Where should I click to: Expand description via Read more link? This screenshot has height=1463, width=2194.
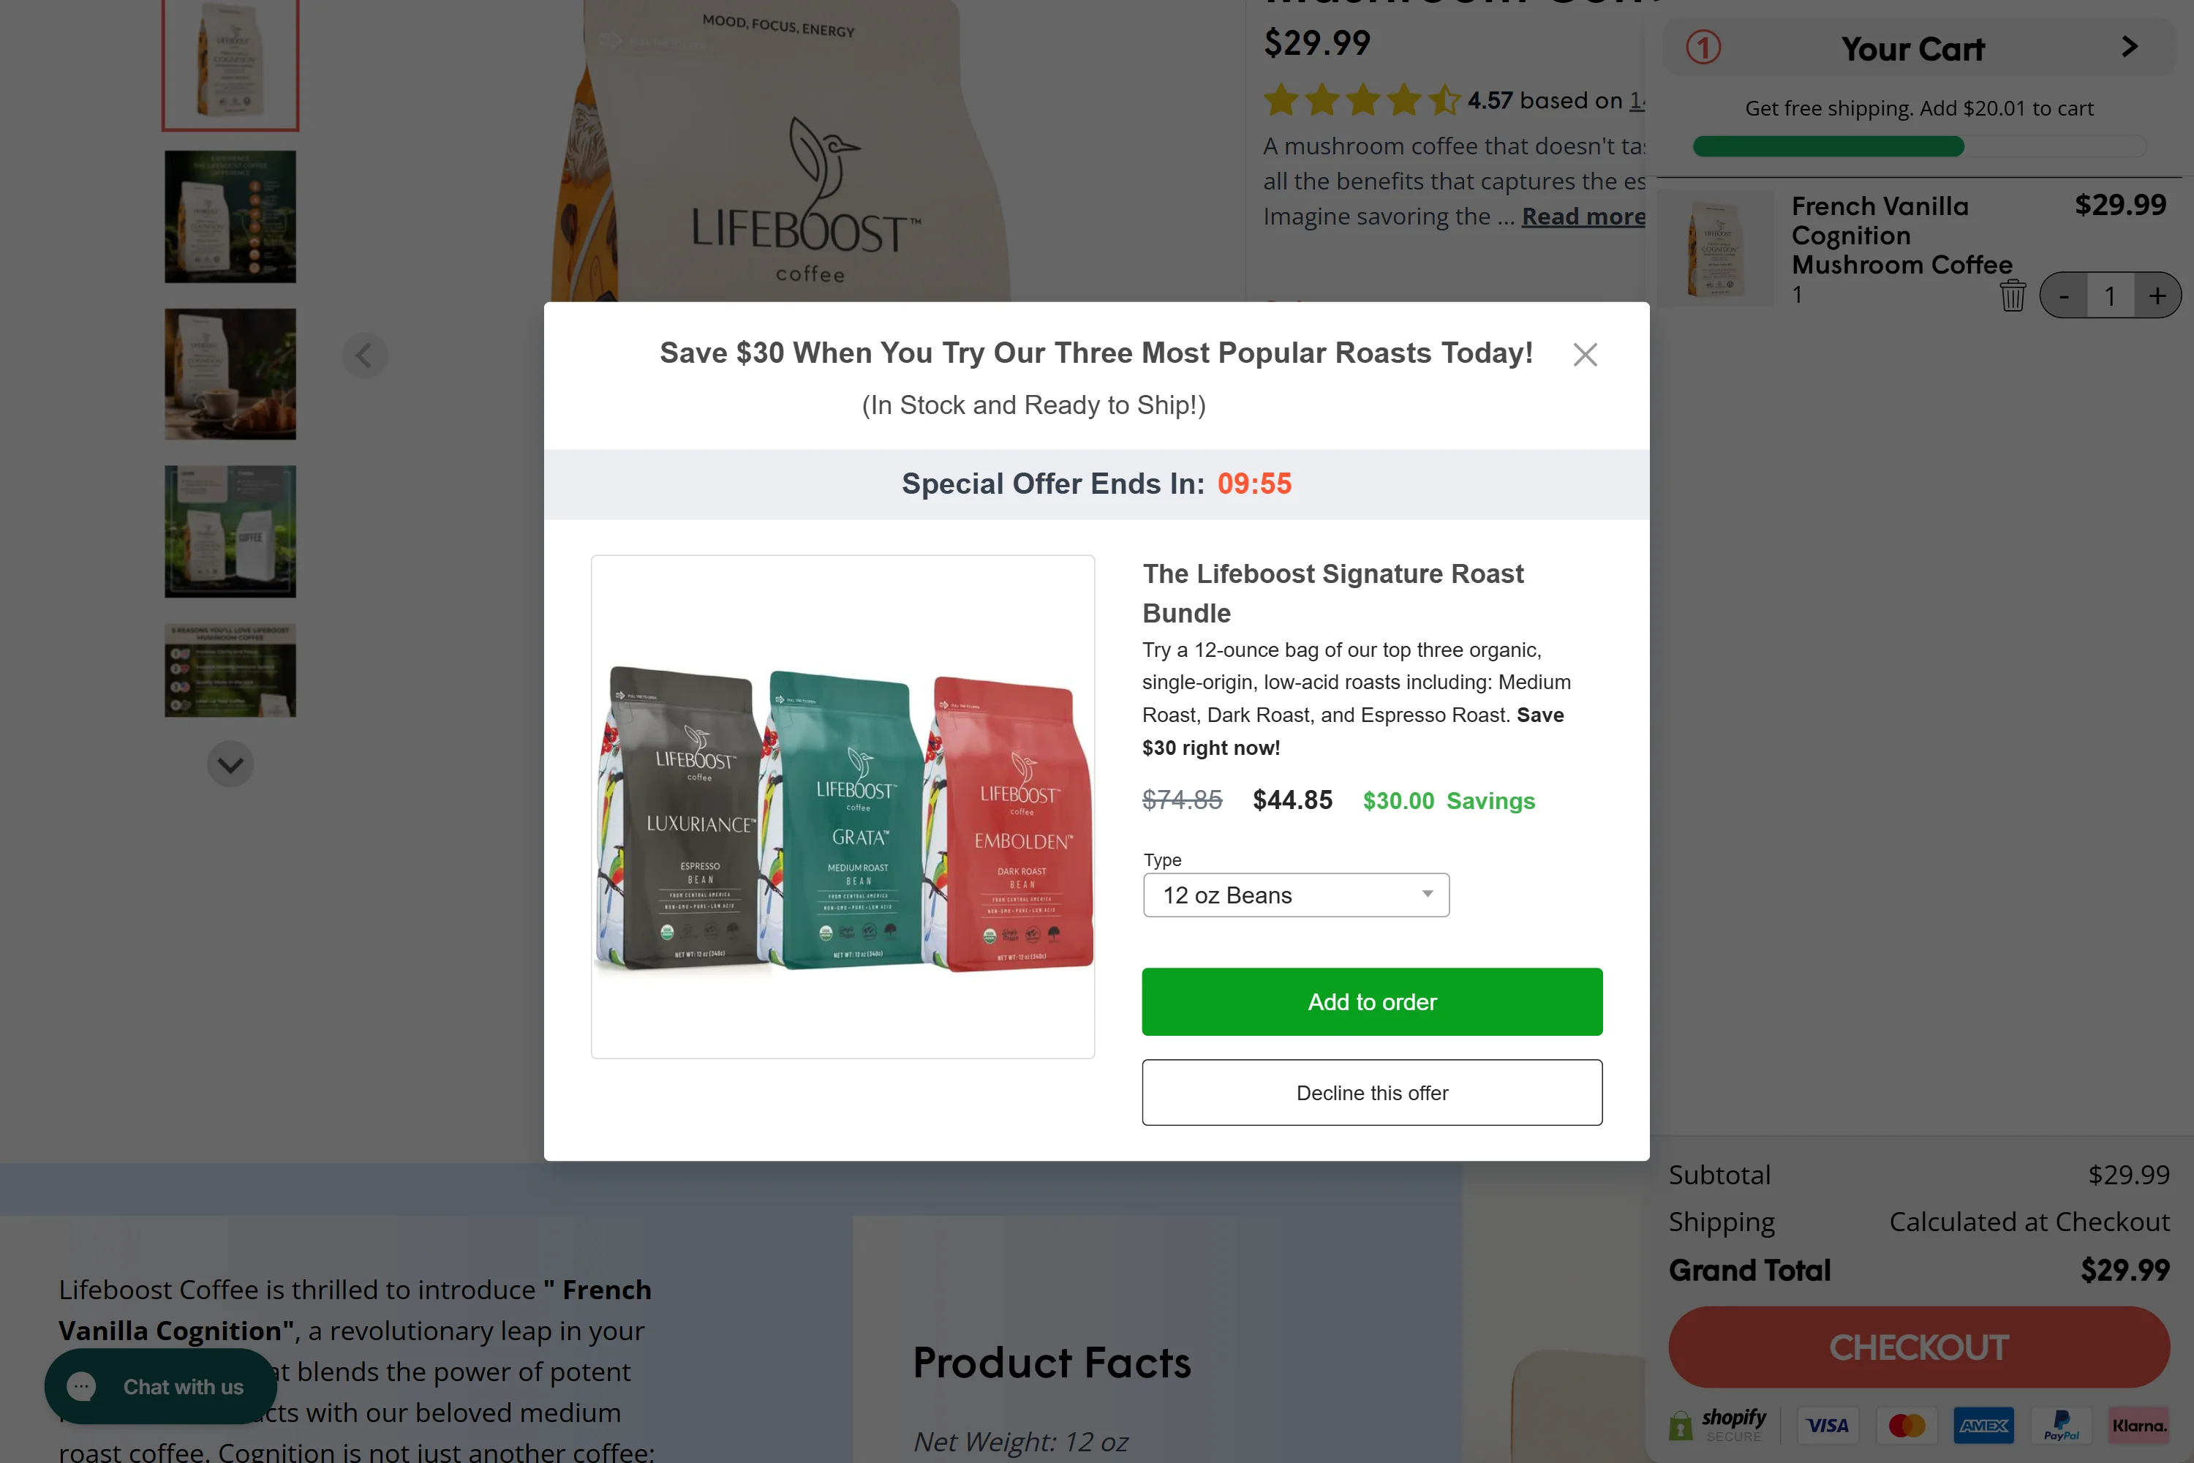(x=1583, y=217)
